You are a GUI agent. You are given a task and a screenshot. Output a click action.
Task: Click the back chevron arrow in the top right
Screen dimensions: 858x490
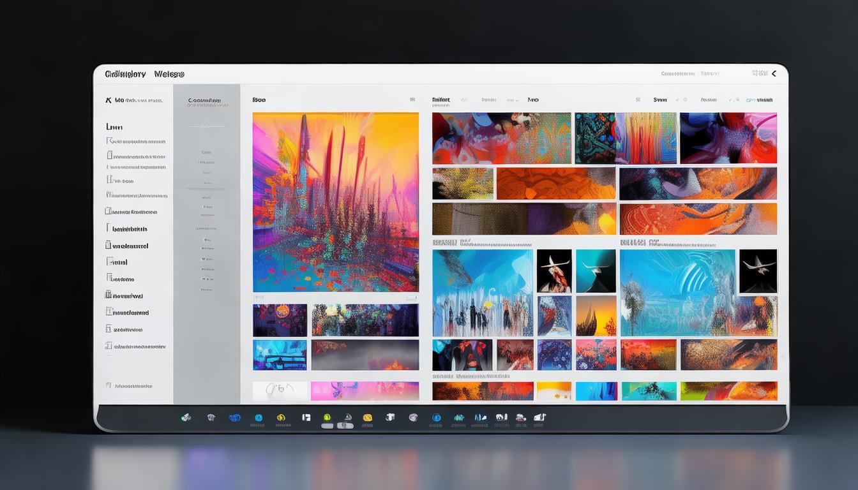point(774,73)
